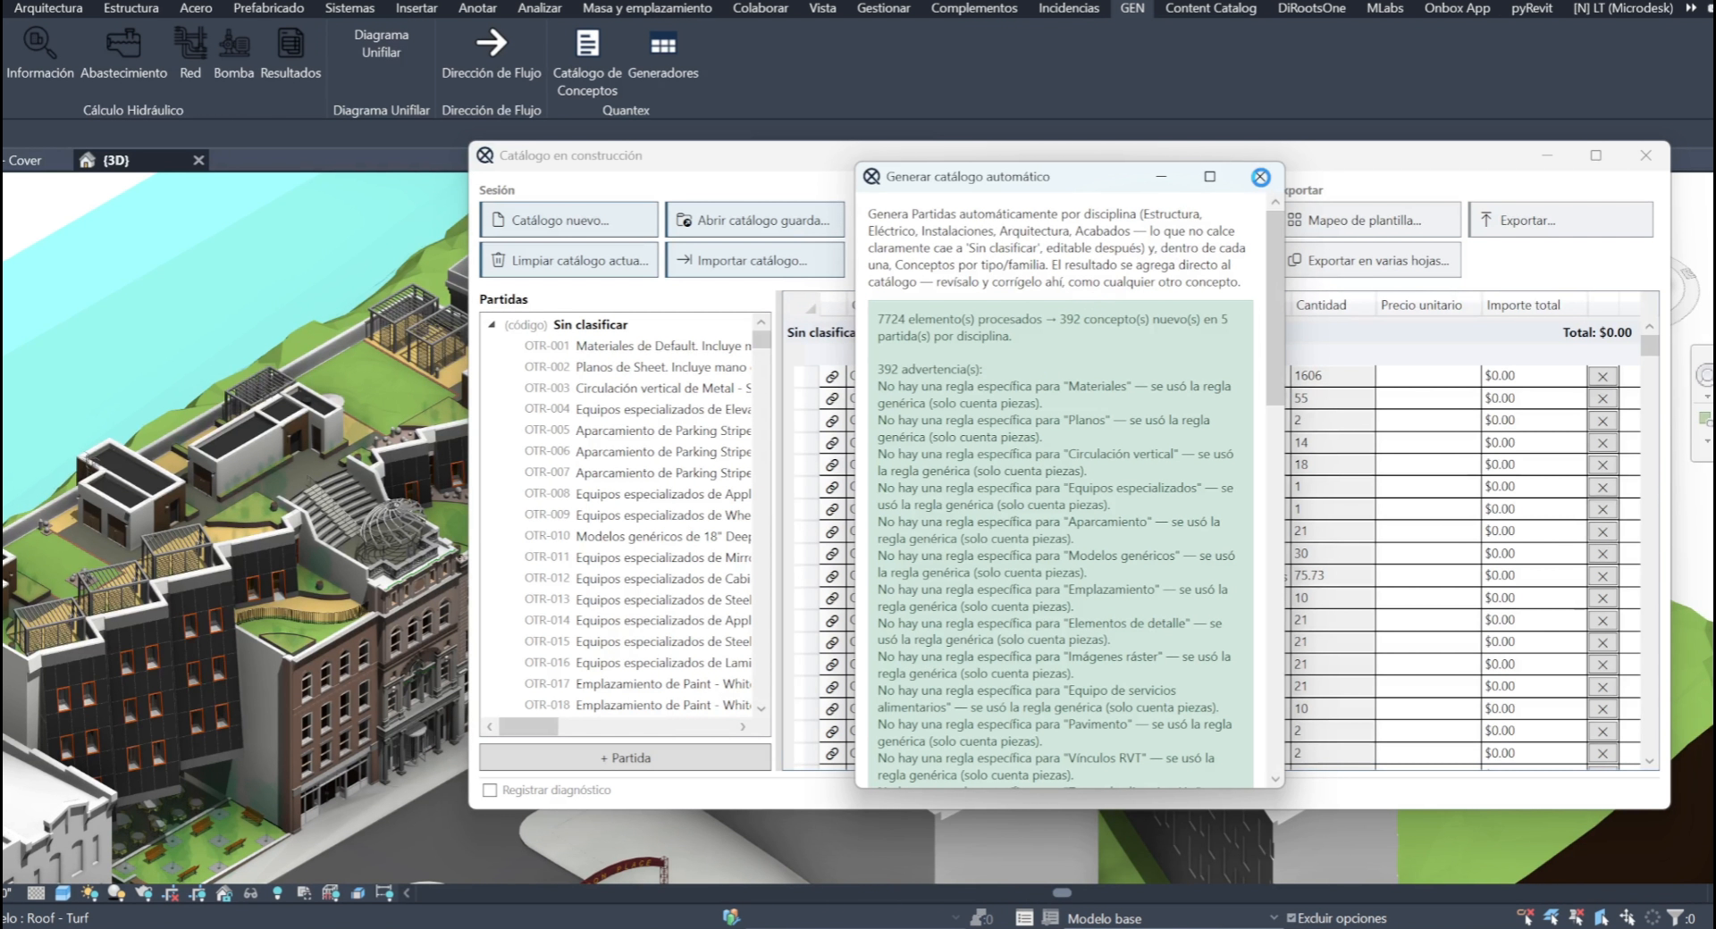
Task: Open the Información hydraulic tool
Action: tap(40, 54)
